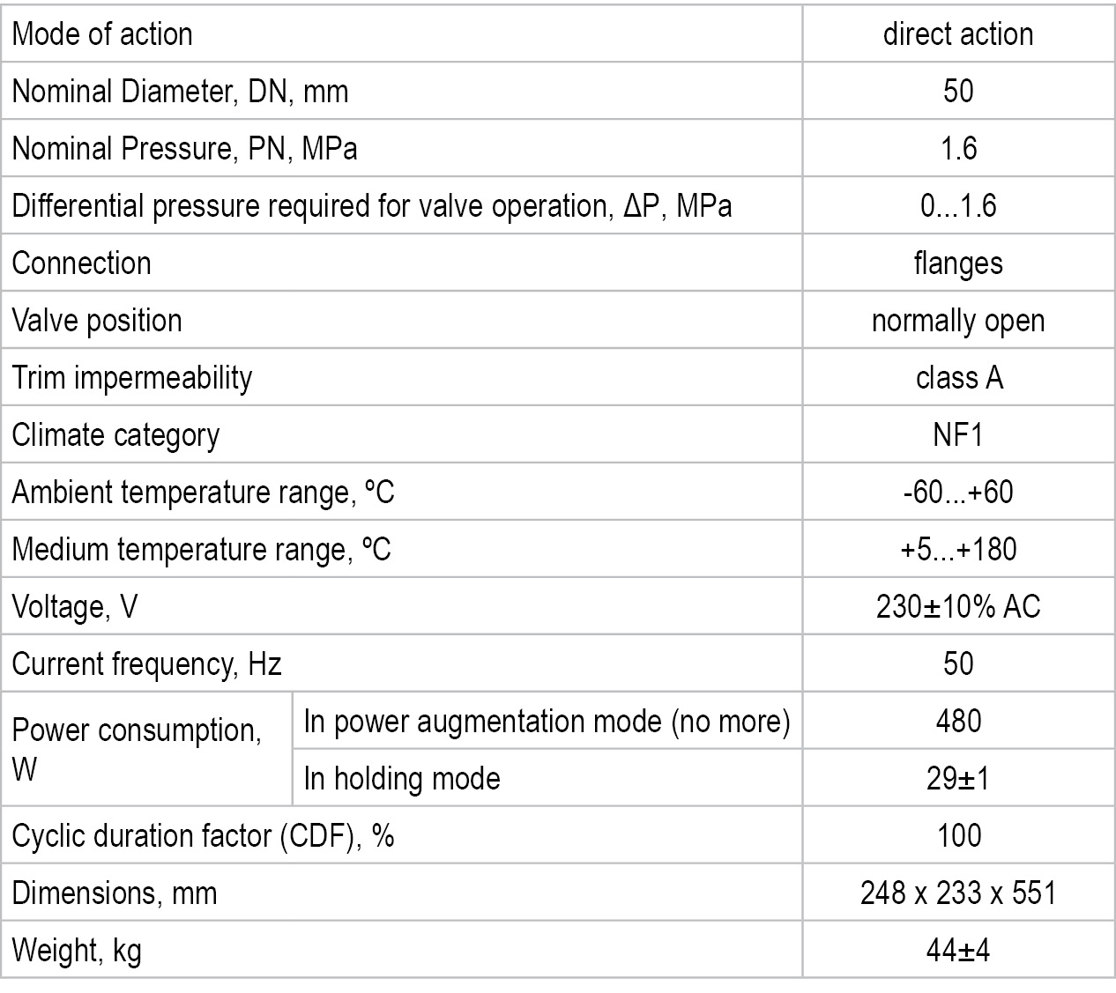Click the dimensions value 248 x 233 x 551
1116x993 pixels.
coord(958,893)
